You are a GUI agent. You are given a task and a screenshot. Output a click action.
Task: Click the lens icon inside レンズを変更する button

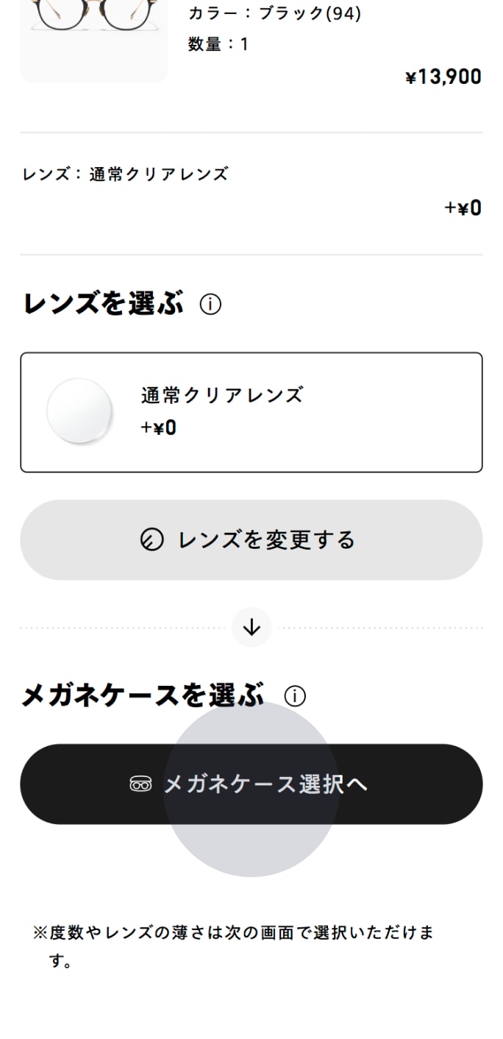[x=151, y=540]
